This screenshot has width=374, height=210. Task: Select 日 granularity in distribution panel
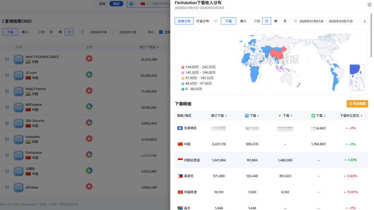(266, 21)
